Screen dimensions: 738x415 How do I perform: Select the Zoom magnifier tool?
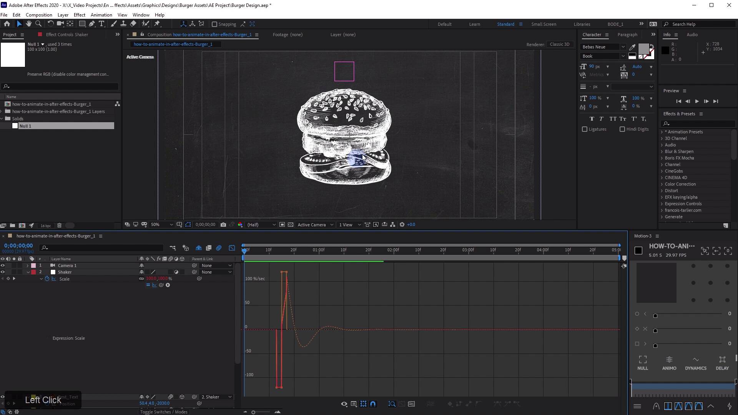pos(38,24)
